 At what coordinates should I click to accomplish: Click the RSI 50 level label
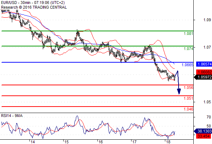pyautogui.click(x=209, y=126)
